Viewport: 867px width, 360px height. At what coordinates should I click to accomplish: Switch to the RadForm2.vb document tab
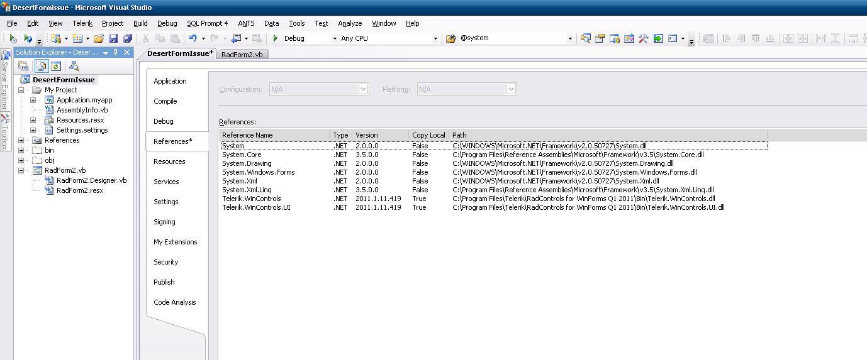(242, 54)
